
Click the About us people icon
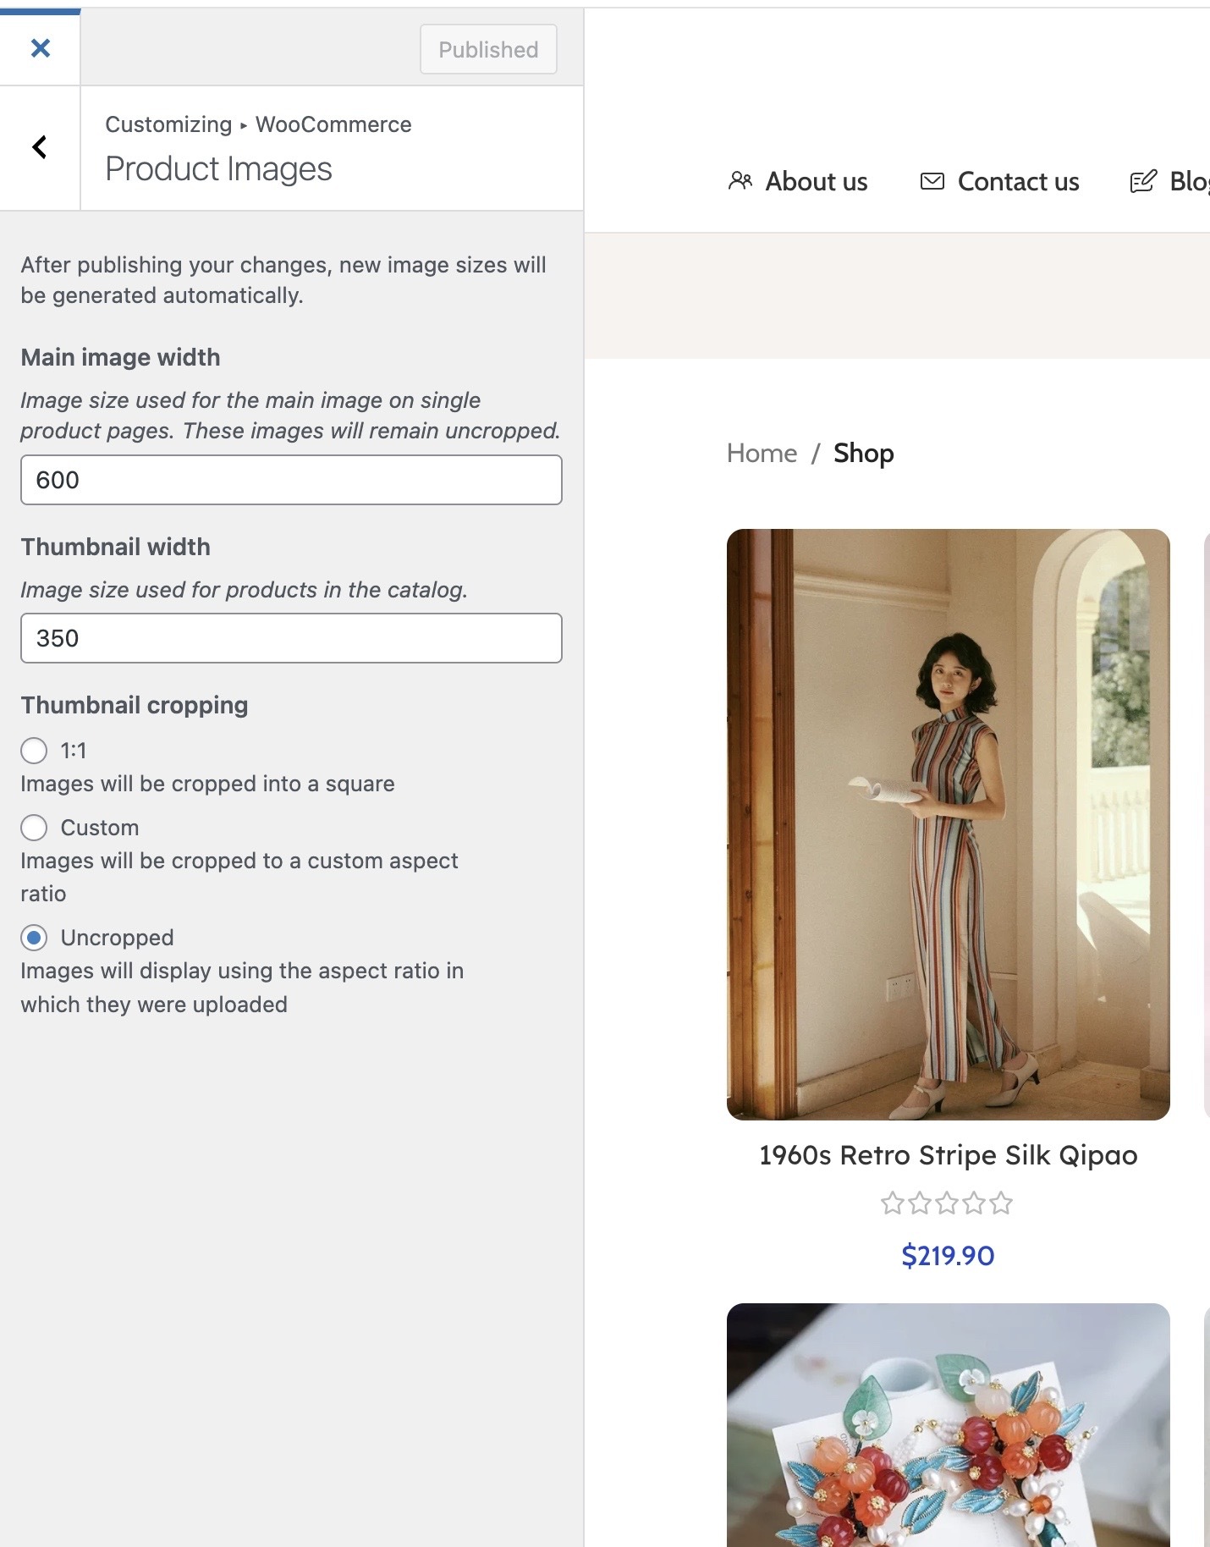tap(740, 181)
